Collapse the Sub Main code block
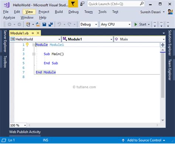This screenshot has height=144, width=175. [x=34, y=54]
